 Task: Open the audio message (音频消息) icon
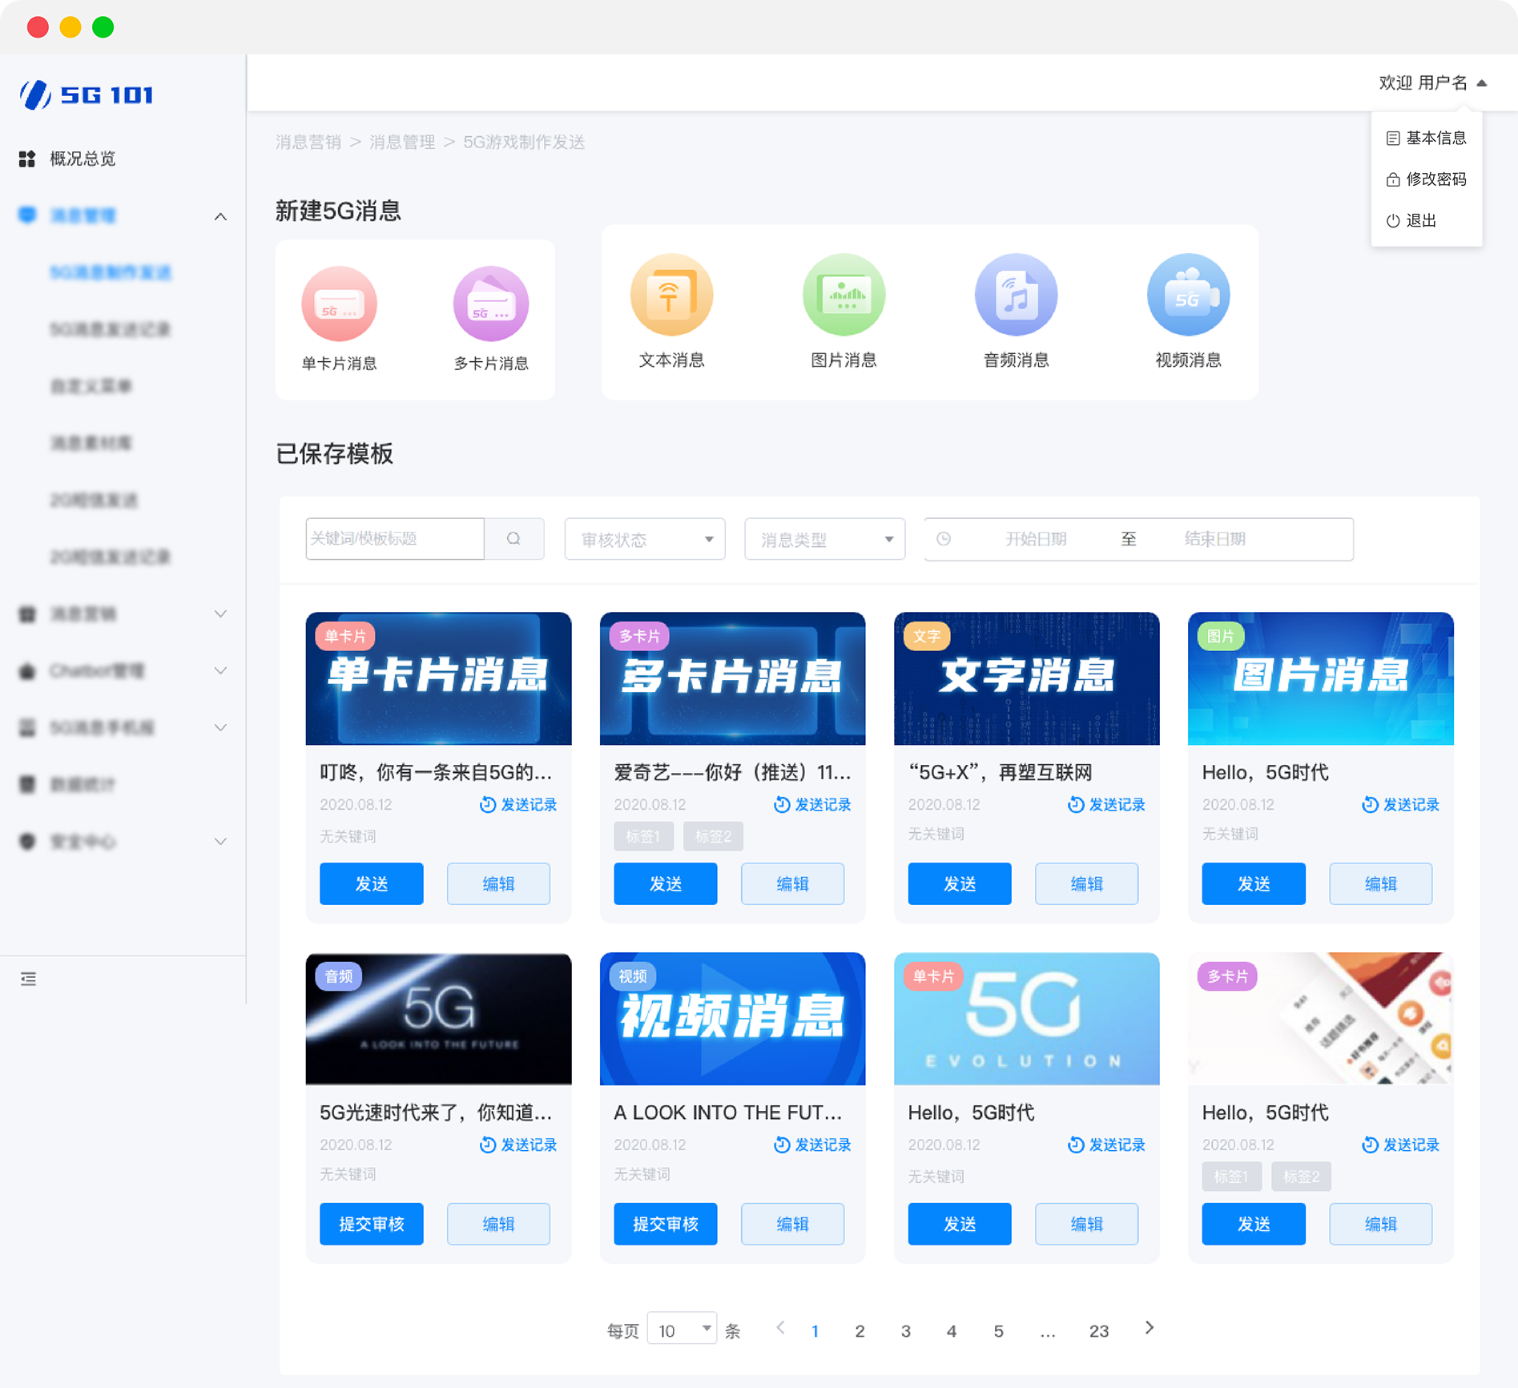point(1016,295)
